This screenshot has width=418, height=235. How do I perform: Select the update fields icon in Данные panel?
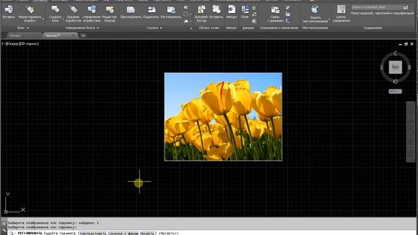254,8
